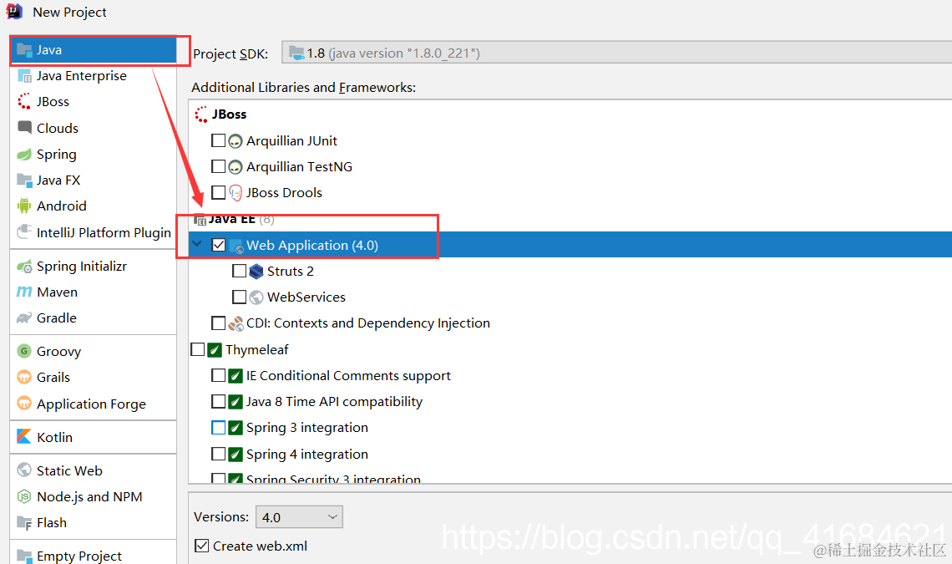
Task: Click the Gradle elephant icon
Action: click(24, 318)
